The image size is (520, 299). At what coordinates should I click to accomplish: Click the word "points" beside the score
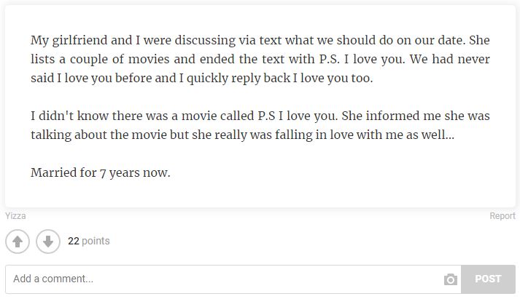tap(96, 241)
